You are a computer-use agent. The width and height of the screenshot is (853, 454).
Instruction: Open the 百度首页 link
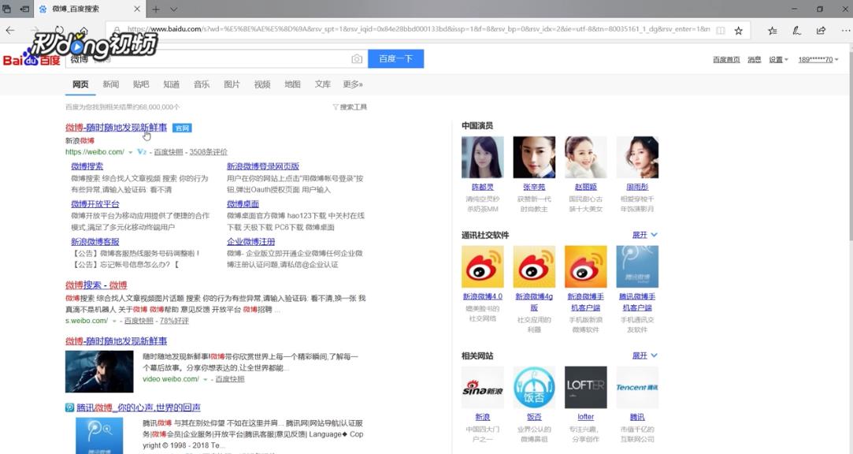click(x=726, y=59)
